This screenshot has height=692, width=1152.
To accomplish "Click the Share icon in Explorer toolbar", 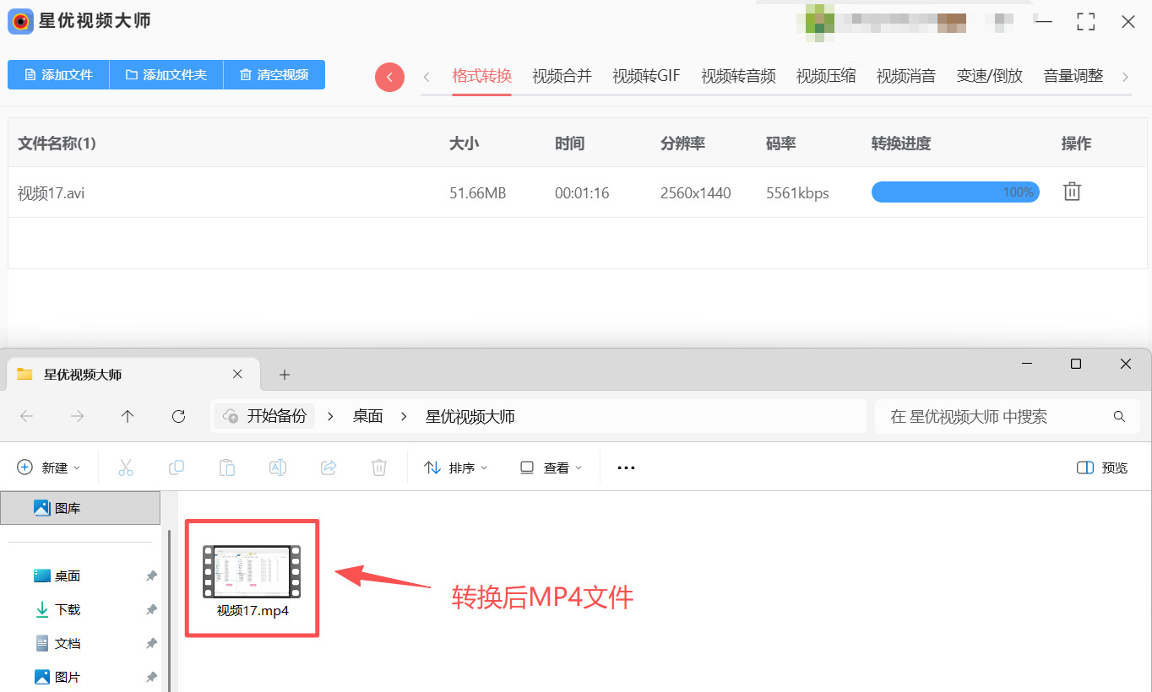I will [x=329, y=468].
